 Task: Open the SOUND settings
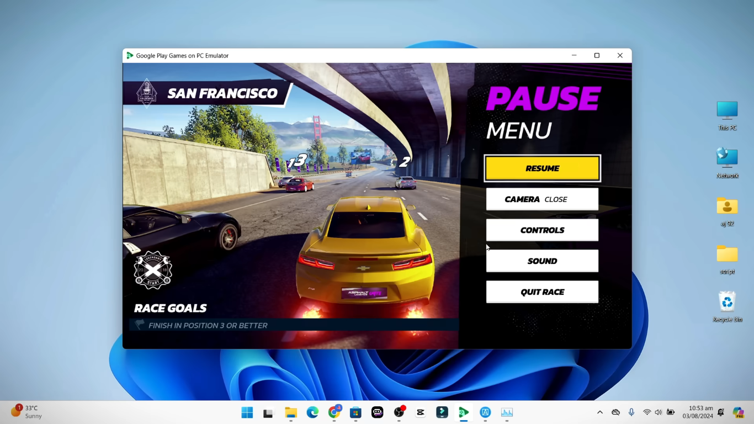542,261
